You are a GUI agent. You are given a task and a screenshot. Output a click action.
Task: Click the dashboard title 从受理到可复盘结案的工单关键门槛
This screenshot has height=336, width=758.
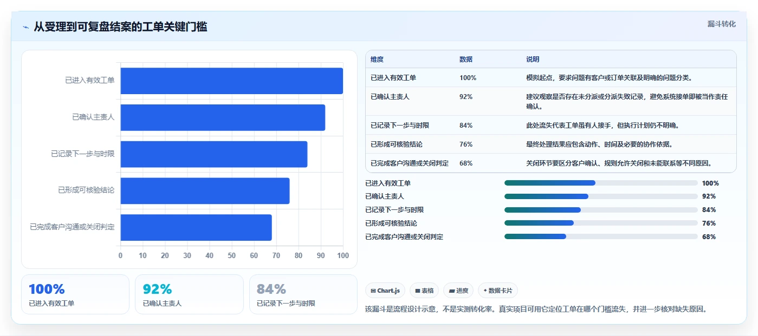tap(120, 27)
